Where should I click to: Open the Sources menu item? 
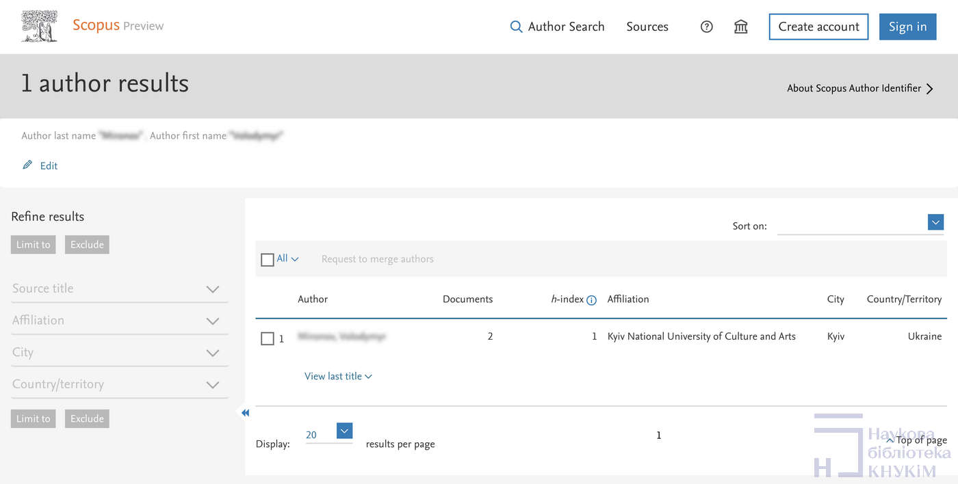tap(647, 27)
